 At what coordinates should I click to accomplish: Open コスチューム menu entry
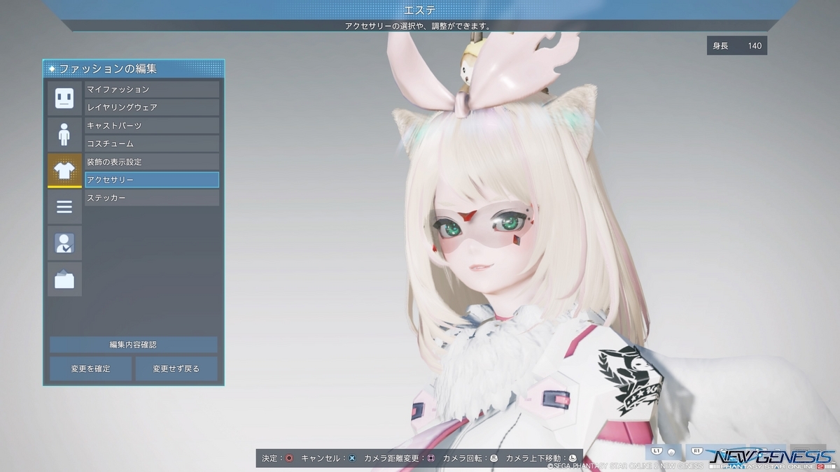[152, 144]
